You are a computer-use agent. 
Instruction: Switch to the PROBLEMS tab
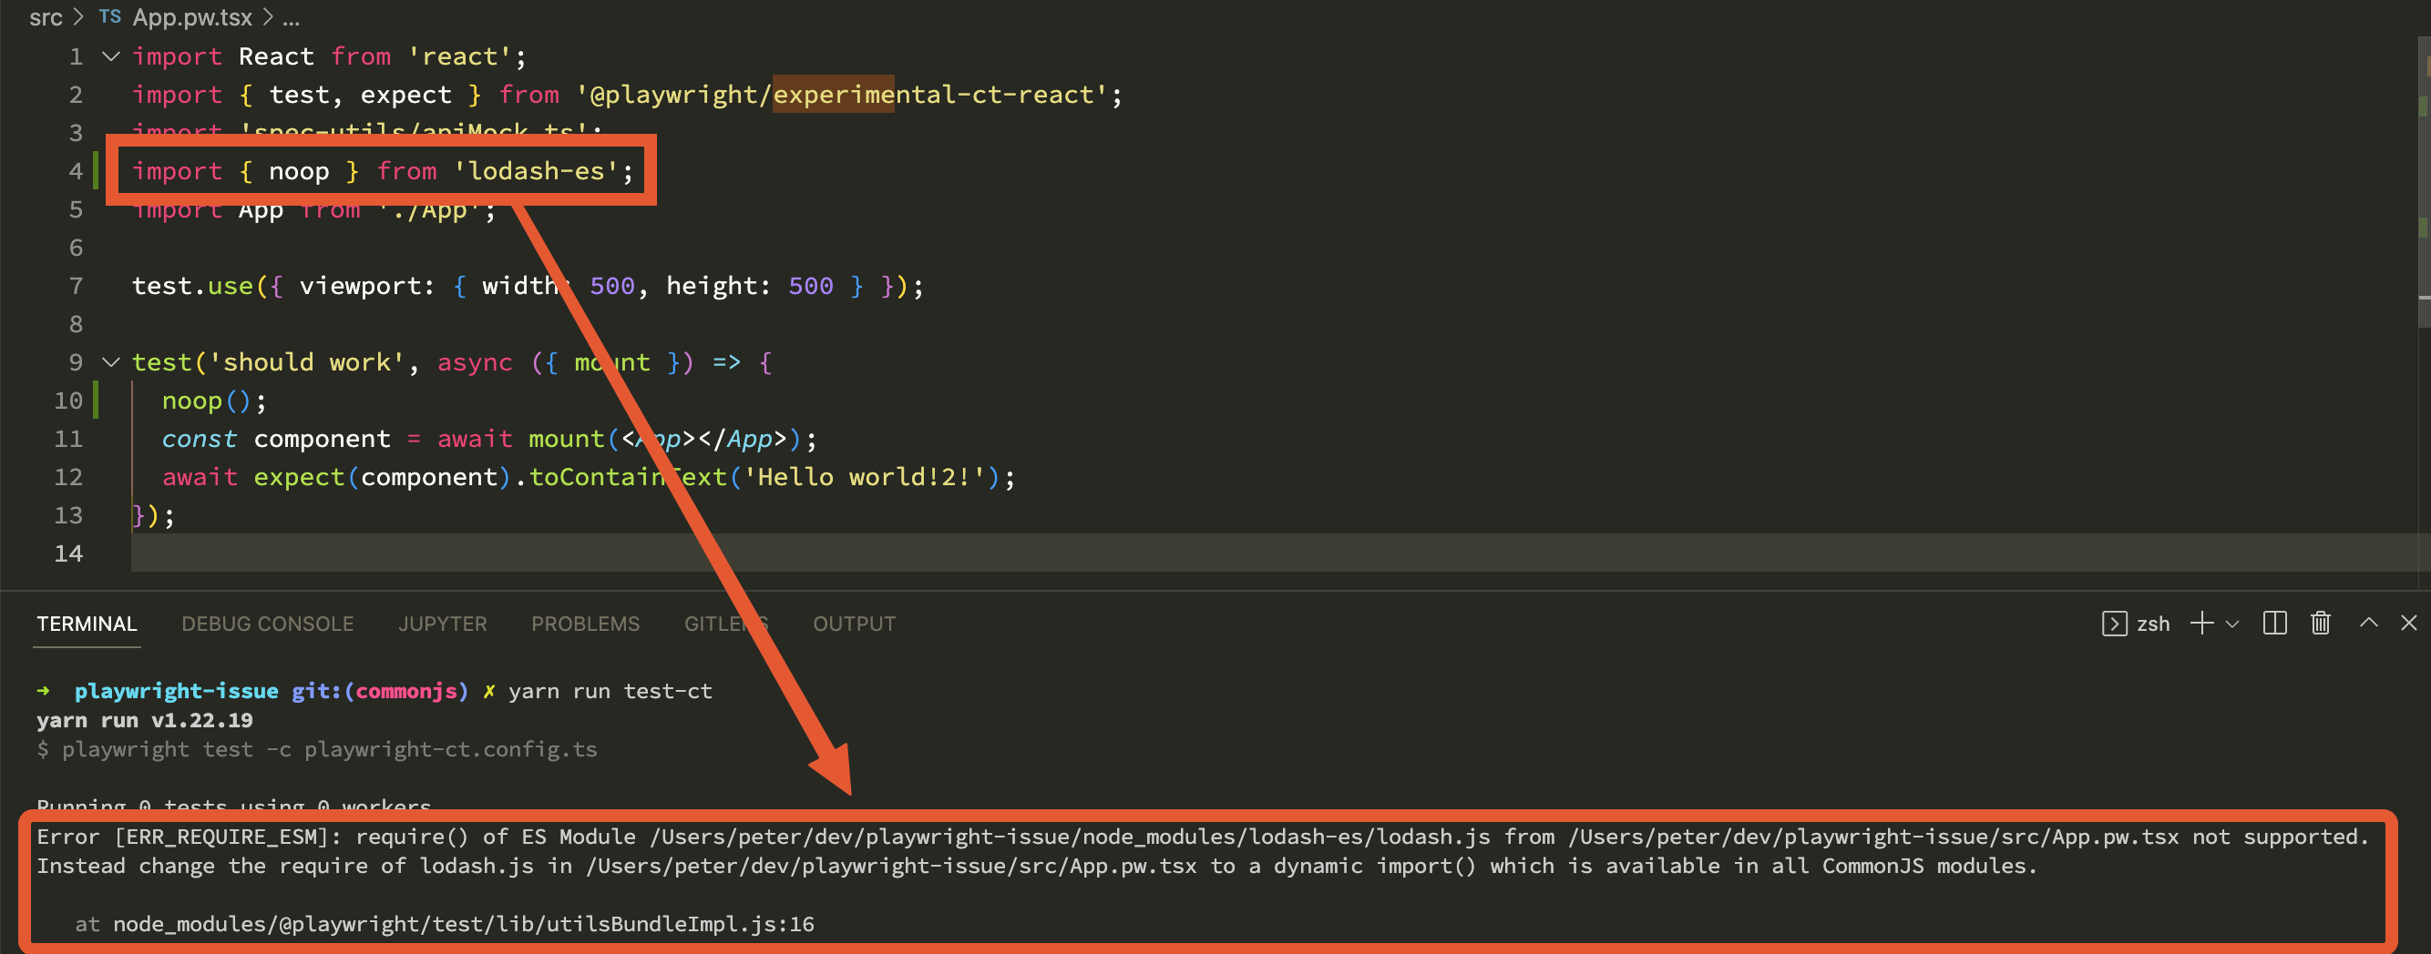click(584, 624)
